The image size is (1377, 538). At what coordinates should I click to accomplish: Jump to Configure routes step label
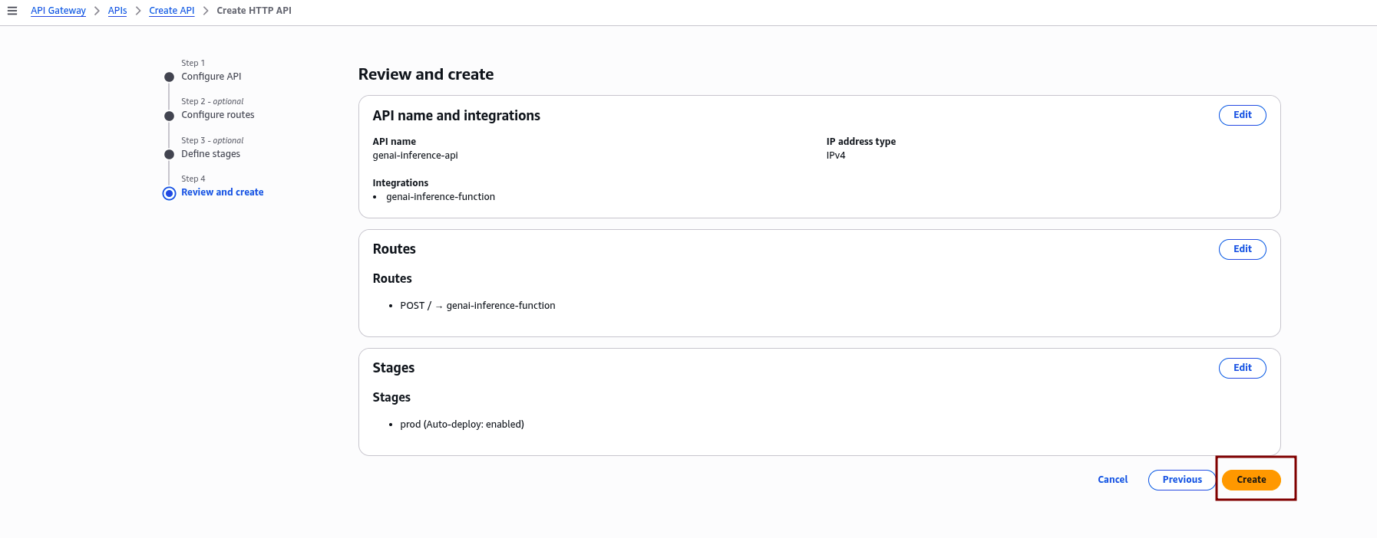pyautogui.click(x=217, y=115)
